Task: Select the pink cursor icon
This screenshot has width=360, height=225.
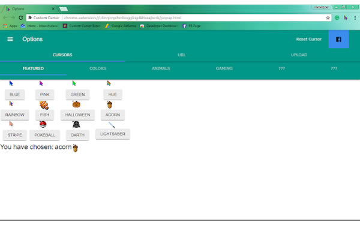Action: click(x=41, y=83)
